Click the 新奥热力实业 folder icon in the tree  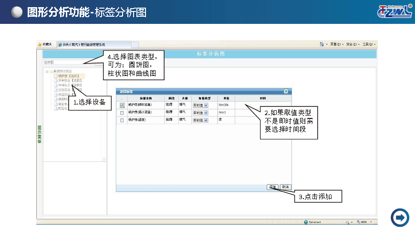click(x=52, y=71)
